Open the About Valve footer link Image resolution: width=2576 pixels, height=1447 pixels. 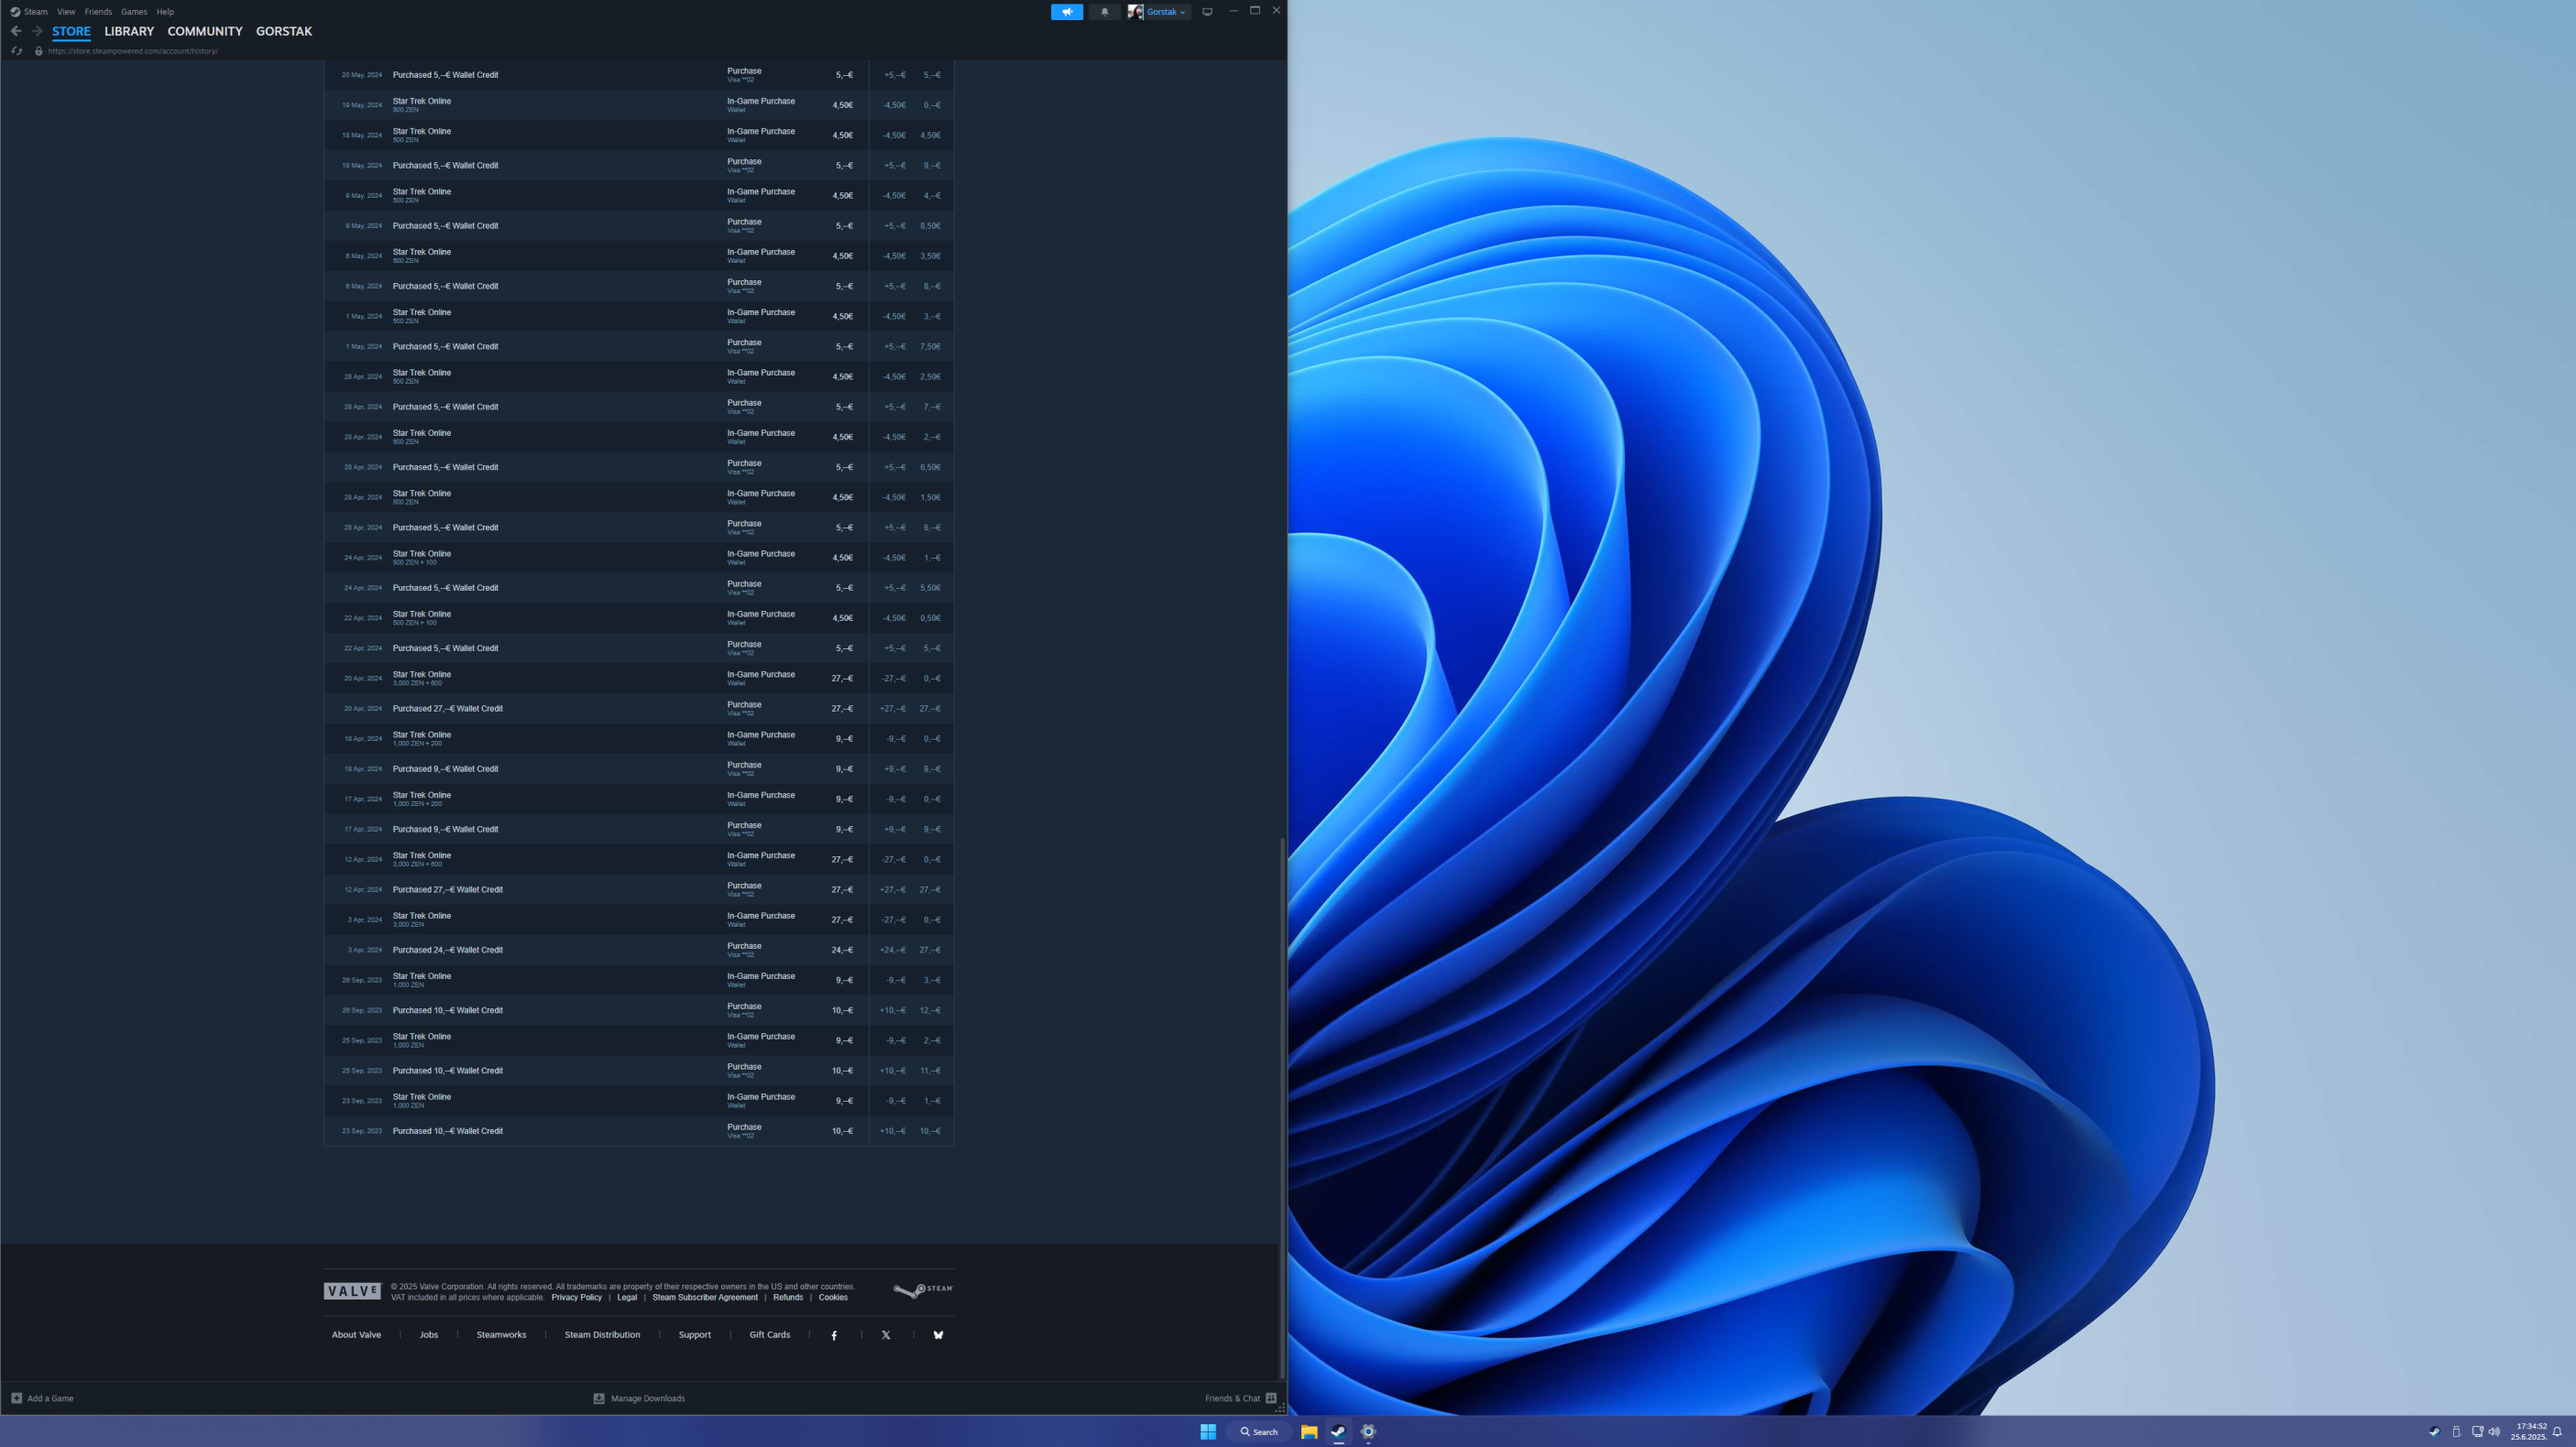[356, 1335]
